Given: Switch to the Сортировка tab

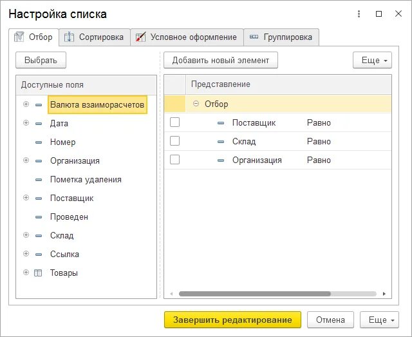Looking at the screenshot, I should (100, 37).
